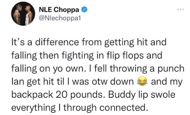Click the words "Buddy lip swole"
The image size is (190, 115).
[142, 95]
